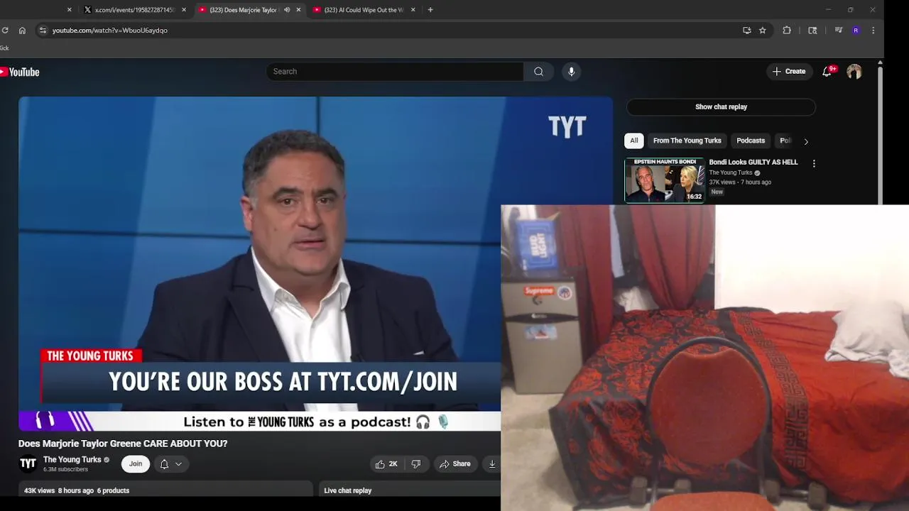909x511 pixels.
Task: Open YouTube notifications bell
Action: [x=827, y=72]
